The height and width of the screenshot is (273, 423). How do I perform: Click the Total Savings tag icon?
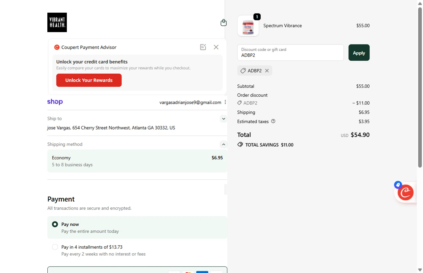coord(240,145)
